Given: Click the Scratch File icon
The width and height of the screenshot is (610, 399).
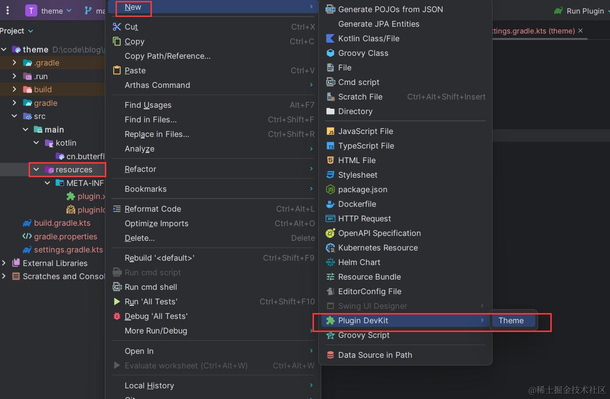Looking at the screenshot, I should (x=330, y=97).
